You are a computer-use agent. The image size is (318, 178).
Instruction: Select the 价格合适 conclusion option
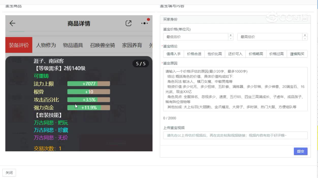point(194,54)
